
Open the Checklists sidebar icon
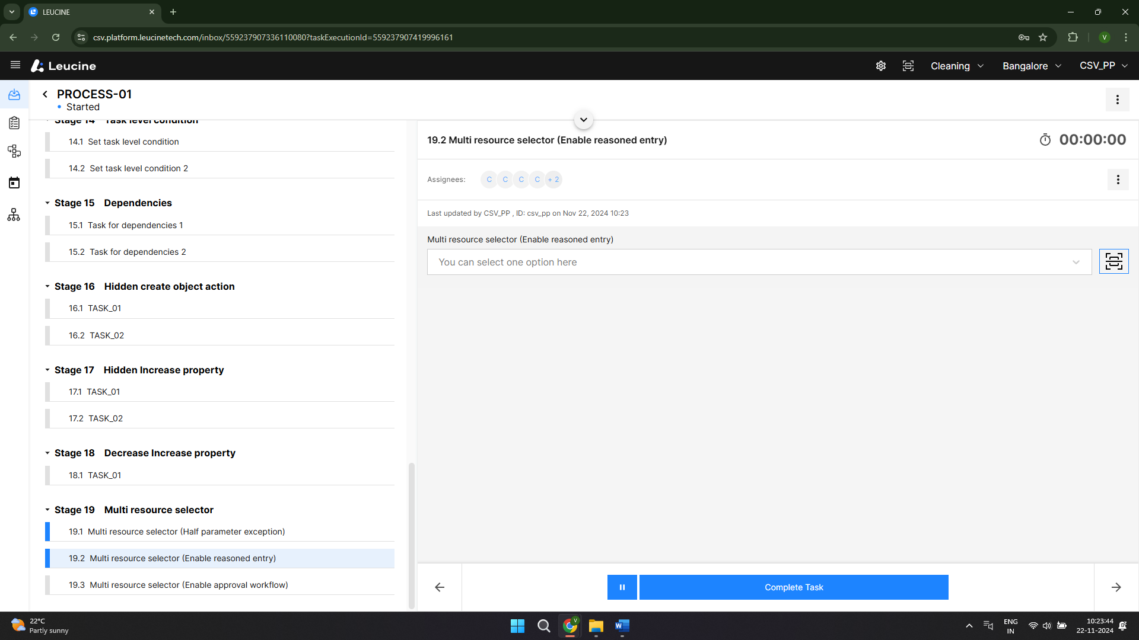coord(14,123)
